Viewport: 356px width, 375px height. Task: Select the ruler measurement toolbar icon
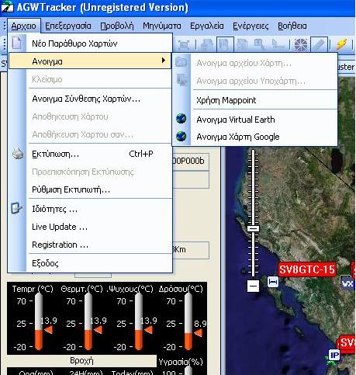click(x=319, y=44)
